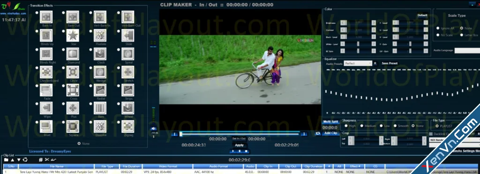This screenshot has height=174, width=480.
Task: Set Sharpness to High
Action: tap(346, 126)
